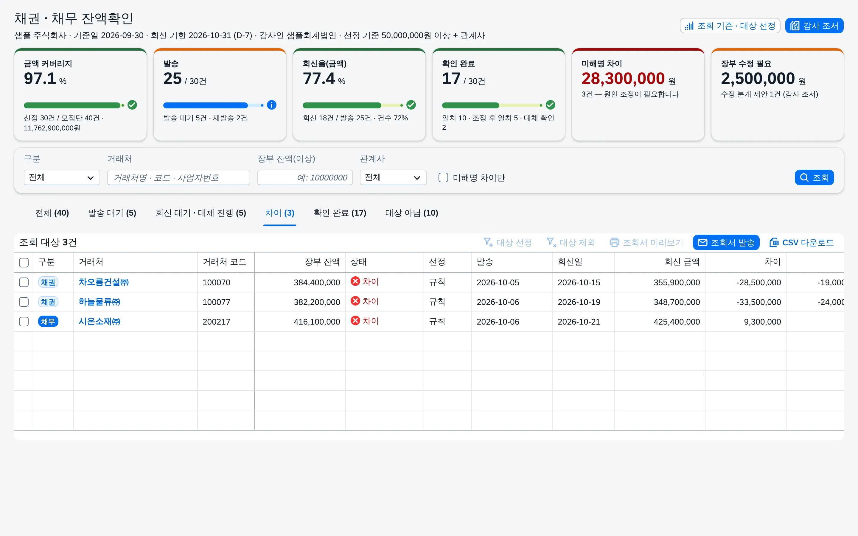This screenshot has width=858, height=536.
Task: Check the select-all header checkbox
Action: (x=24, y=262)
